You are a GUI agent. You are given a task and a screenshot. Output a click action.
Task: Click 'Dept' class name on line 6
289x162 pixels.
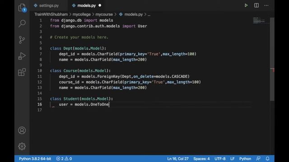(68, 49)
